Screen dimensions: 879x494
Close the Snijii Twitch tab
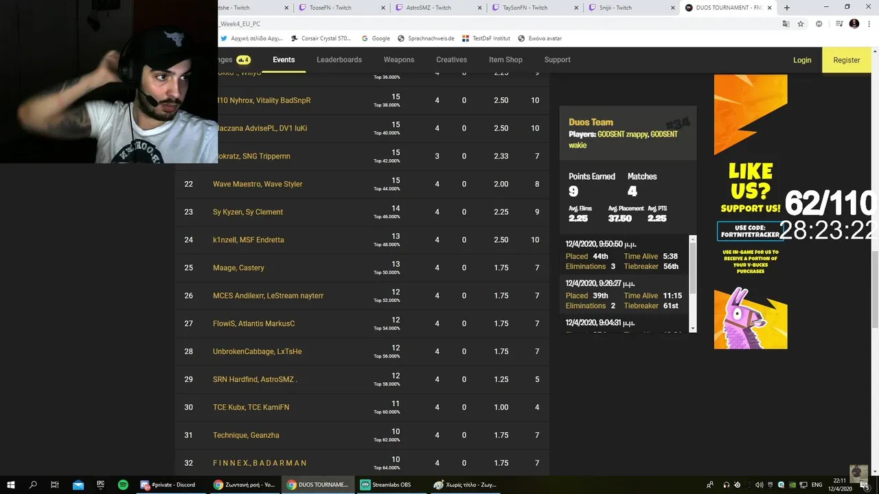tap(674, 8)
